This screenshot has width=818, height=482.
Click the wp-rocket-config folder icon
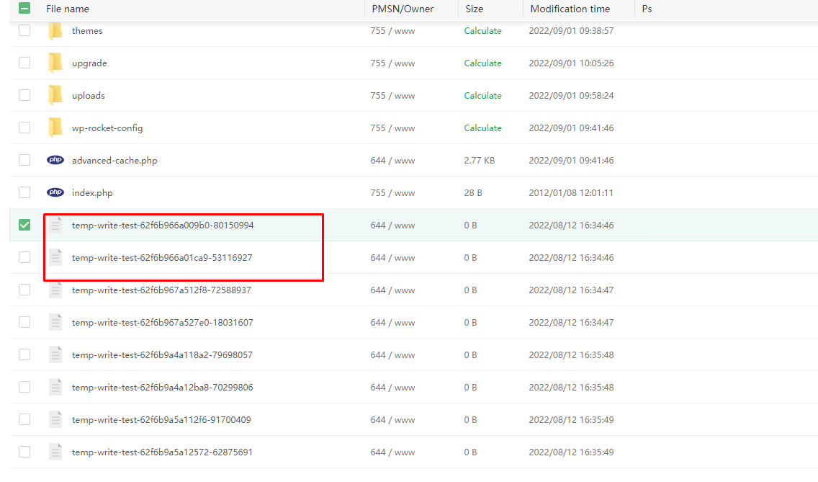click(x=55, y=128)
